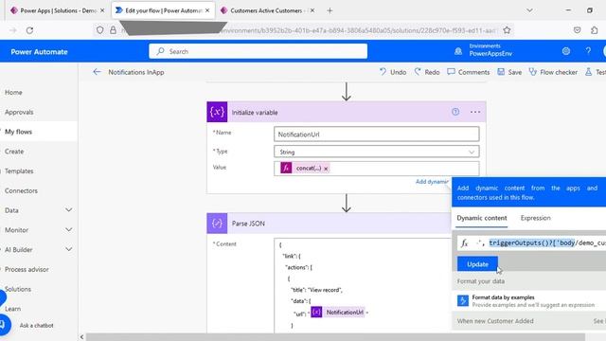This screenshot has width=606, height=341.
Task: Run the Flow checker
Action: click(x=553, y=72)
